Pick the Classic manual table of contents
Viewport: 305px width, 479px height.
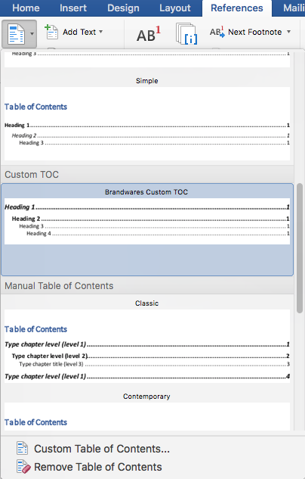(147, 341)
